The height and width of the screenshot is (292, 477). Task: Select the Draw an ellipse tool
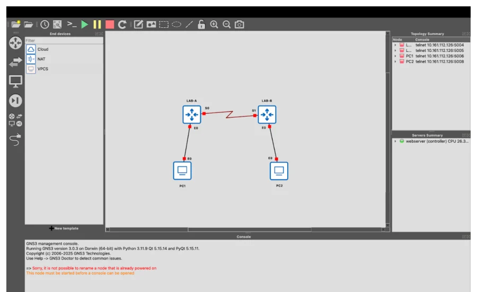tap(176, 24)
